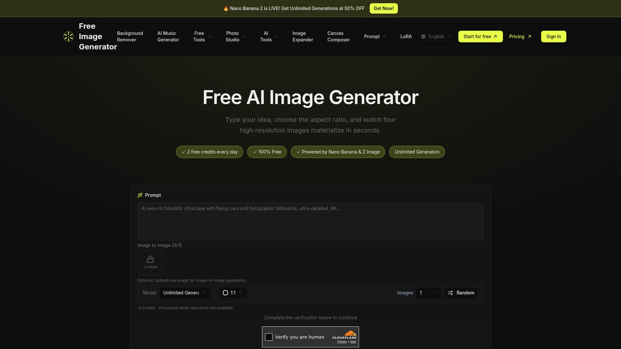Image resolution: width=621 pixels, height=349 pixels.
Task: Open the Model dropdown showing Unlimited Genera
Action: [x=185, y=293]
